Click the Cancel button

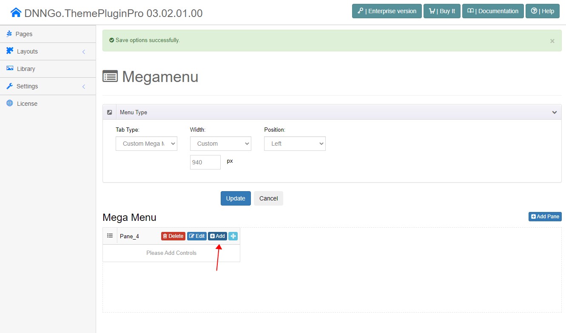269,198
